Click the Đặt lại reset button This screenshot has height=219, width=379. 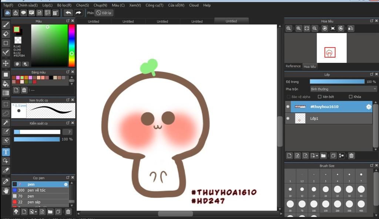[x=104, y=13]
